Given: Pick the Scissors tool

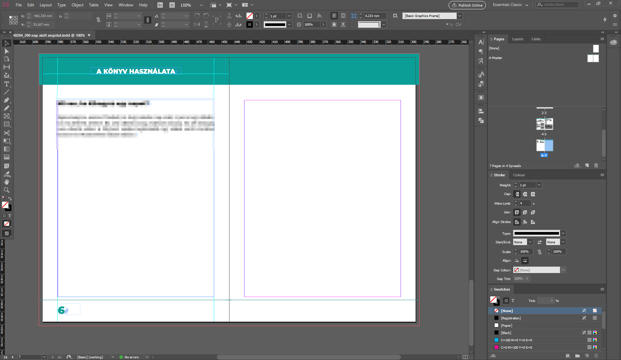Looking at the screenshot, I should [6, 133].
